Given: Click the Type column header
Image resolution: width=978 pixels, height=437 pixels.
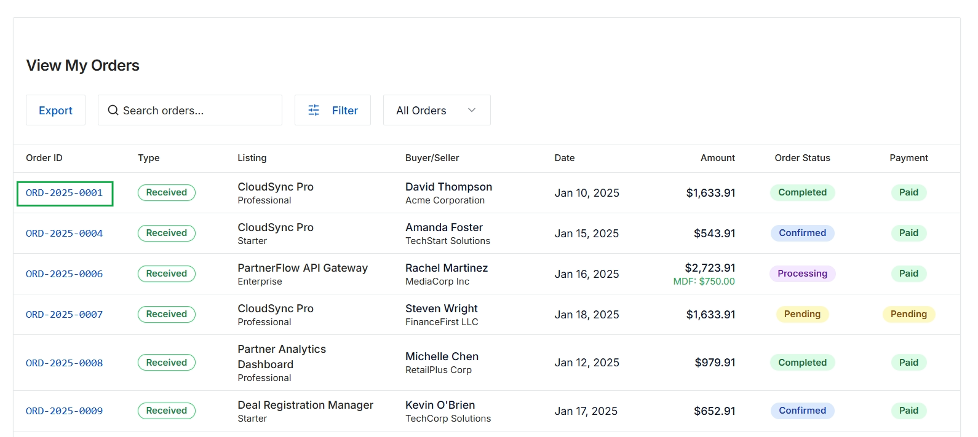Looking at the screenshot, I should tap(149, 158).
